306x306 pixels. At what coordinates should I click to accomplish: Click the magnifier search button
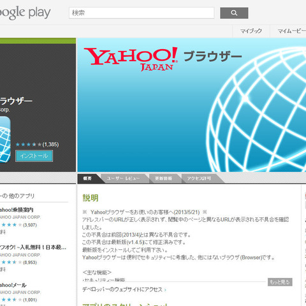pyautogui.click(x=234, y=13)
